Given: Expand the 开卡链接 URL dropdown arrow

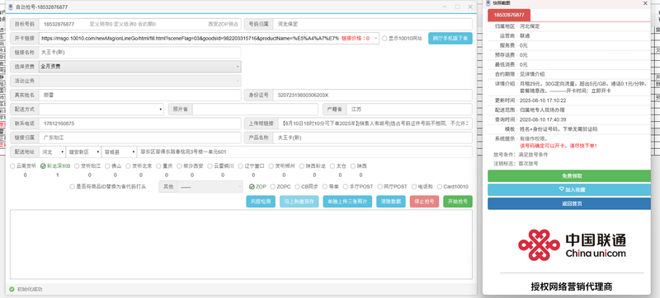Looking at the screenshot, I should (x=375, y=38).
